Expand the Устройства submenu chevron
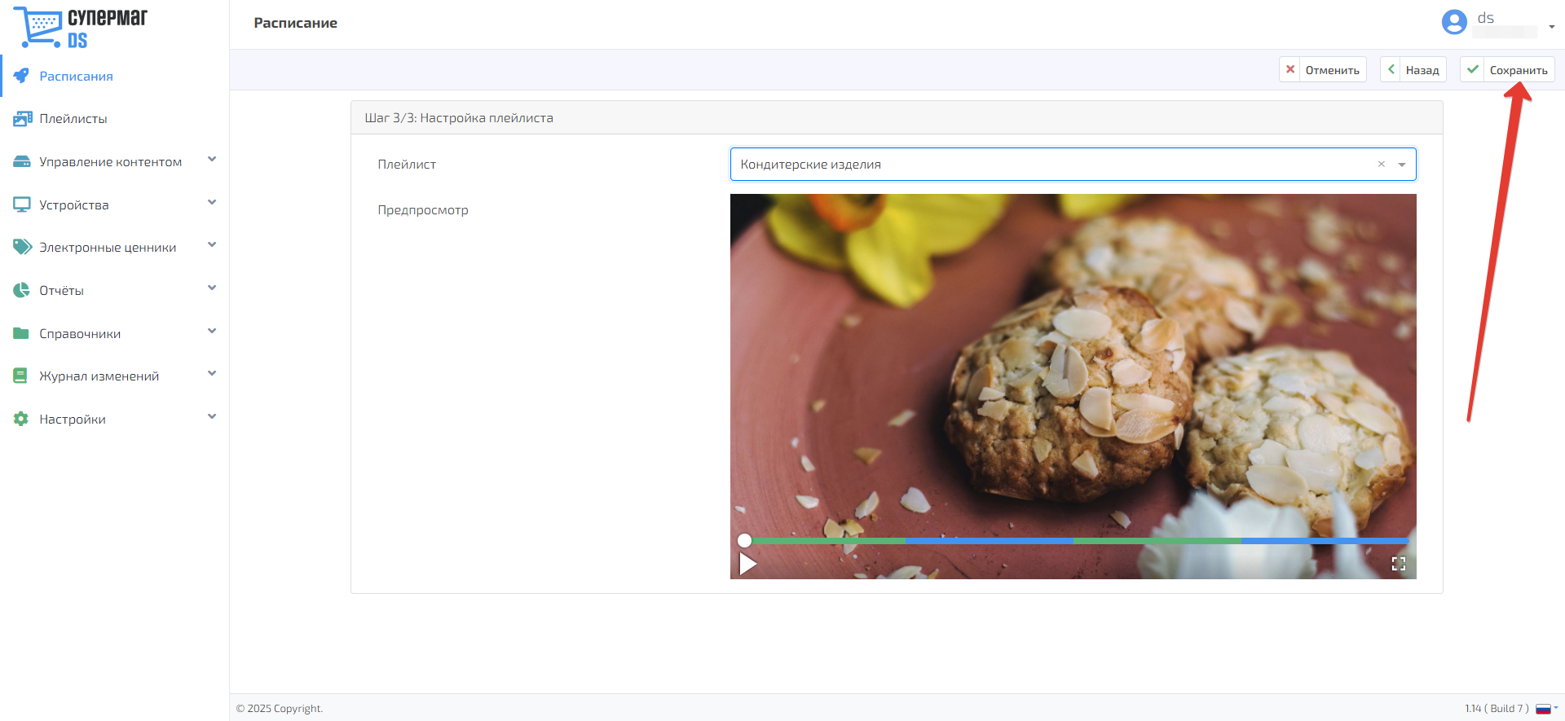This screenshot has width=1565, height=721. [212, 202]
